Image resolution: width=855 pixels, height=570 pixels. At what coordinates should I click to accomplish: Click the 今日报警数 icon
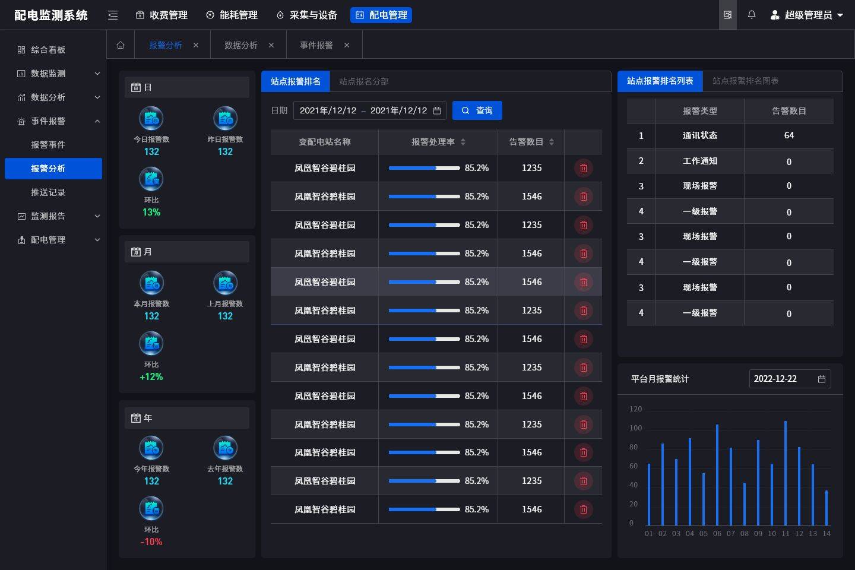151,119
